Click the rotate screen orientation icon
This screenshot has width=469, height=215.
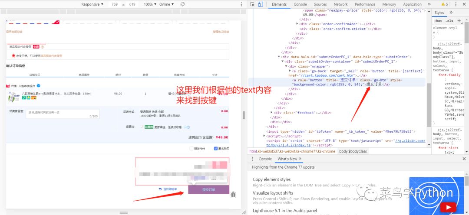[x=182, y=4]
